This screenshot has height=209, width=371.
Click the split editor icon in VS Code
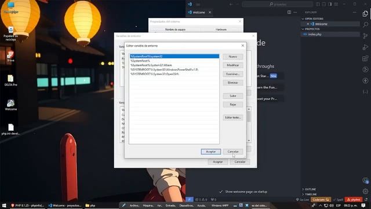tap(289, 12)
